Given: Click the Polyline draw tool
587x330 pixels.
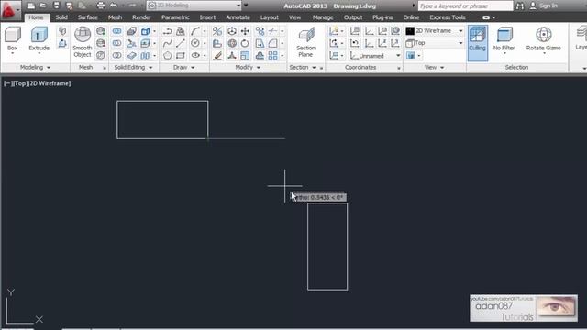Looking at the screenshot, I should 167,31.
